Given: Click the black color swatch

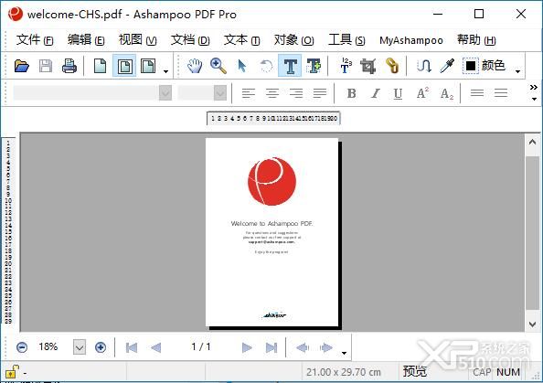Looking at the screenshot, I should click(x=471, y=66).
